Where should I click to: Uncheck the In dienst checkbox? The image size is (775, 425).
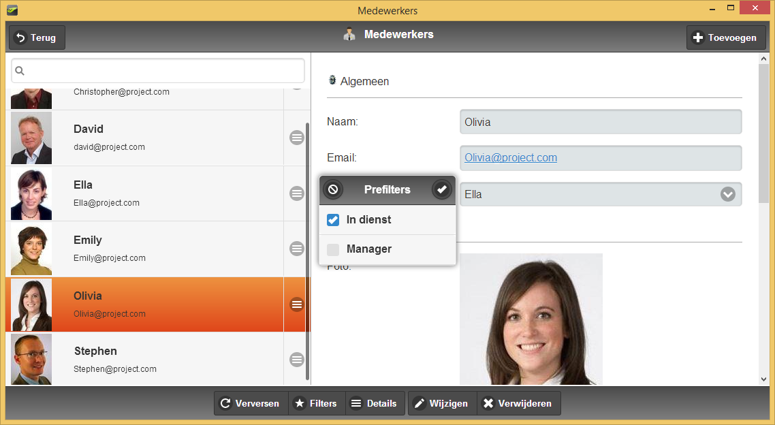coord(333,220)
